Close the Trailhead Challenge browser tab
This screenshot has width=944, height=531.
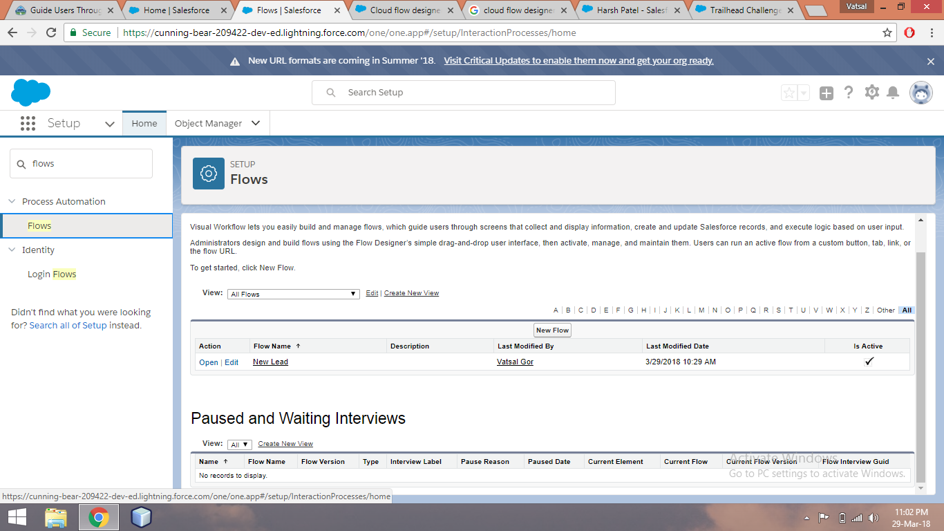791,10
